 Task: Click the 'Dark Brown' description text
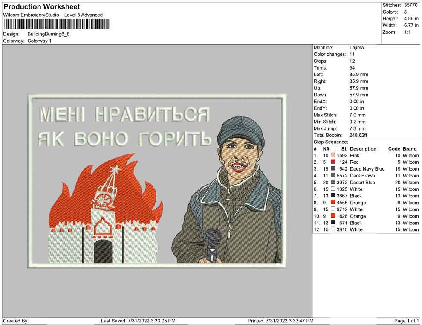362,176
